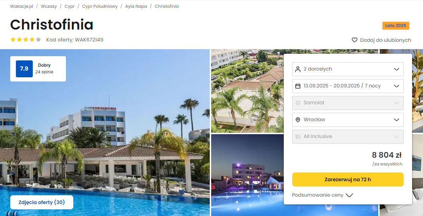
Task: Go to Wczasy breadcrumb
Action: pos(49,6)
